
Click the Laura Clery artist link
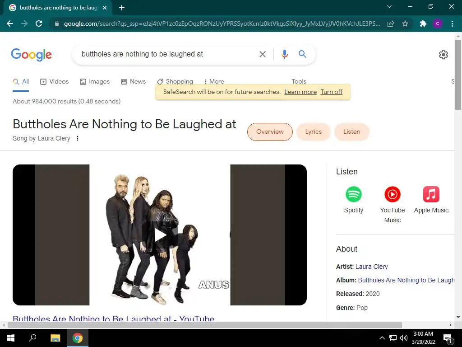[372, 267]
